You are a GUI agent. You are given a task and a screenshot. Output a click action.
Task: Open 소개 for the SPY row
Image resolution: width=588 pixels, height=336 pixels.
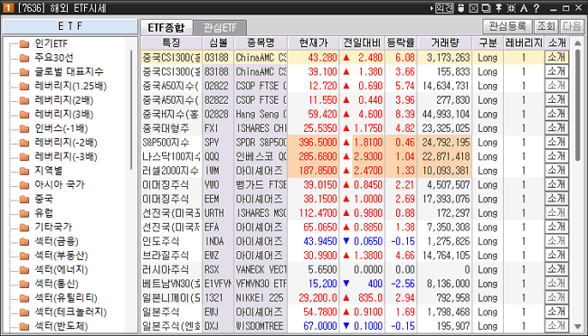point(556,143)
